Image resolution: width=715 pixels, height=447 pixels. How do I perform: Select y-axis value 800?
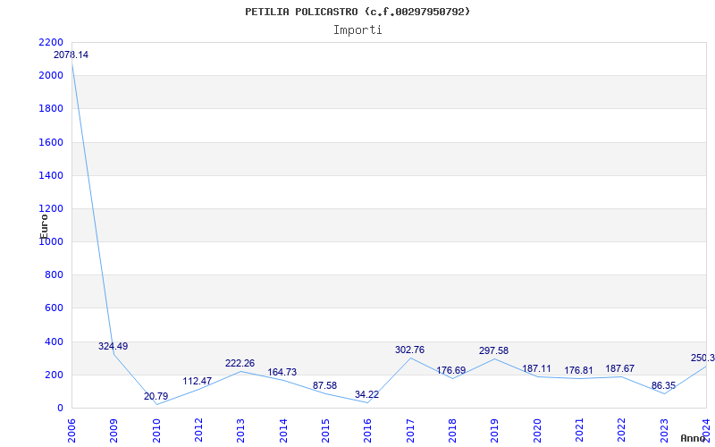(54, 275)
